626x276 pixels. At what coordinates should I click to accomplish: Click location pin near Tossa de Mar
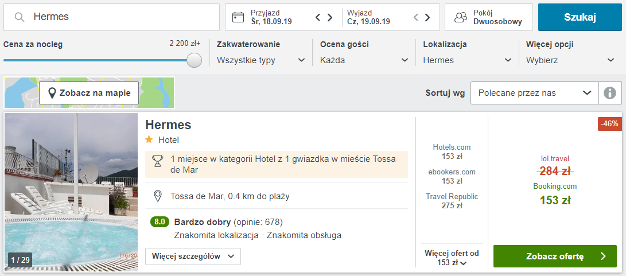(x=158, y=196)
